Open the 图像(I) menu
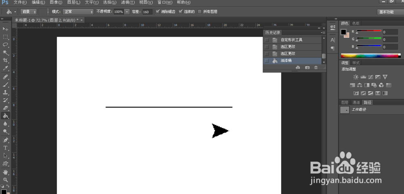The image size is (404, 194). coord(56,2)
